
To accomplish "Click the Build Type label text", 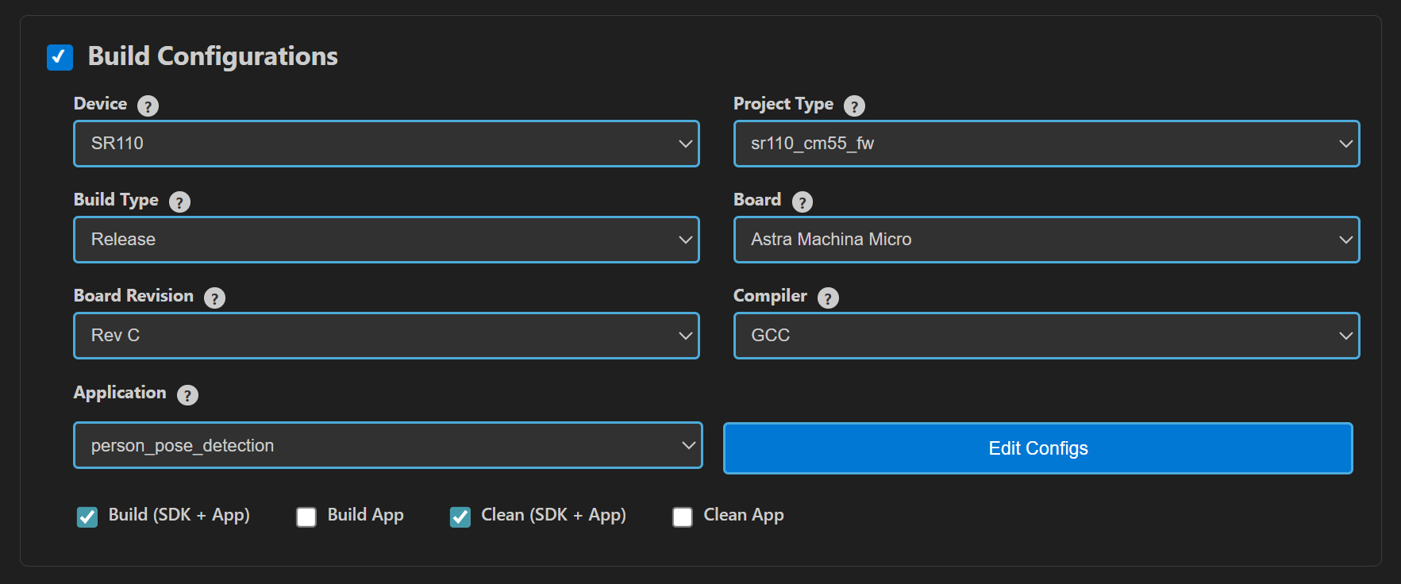I will pos(116,201).
